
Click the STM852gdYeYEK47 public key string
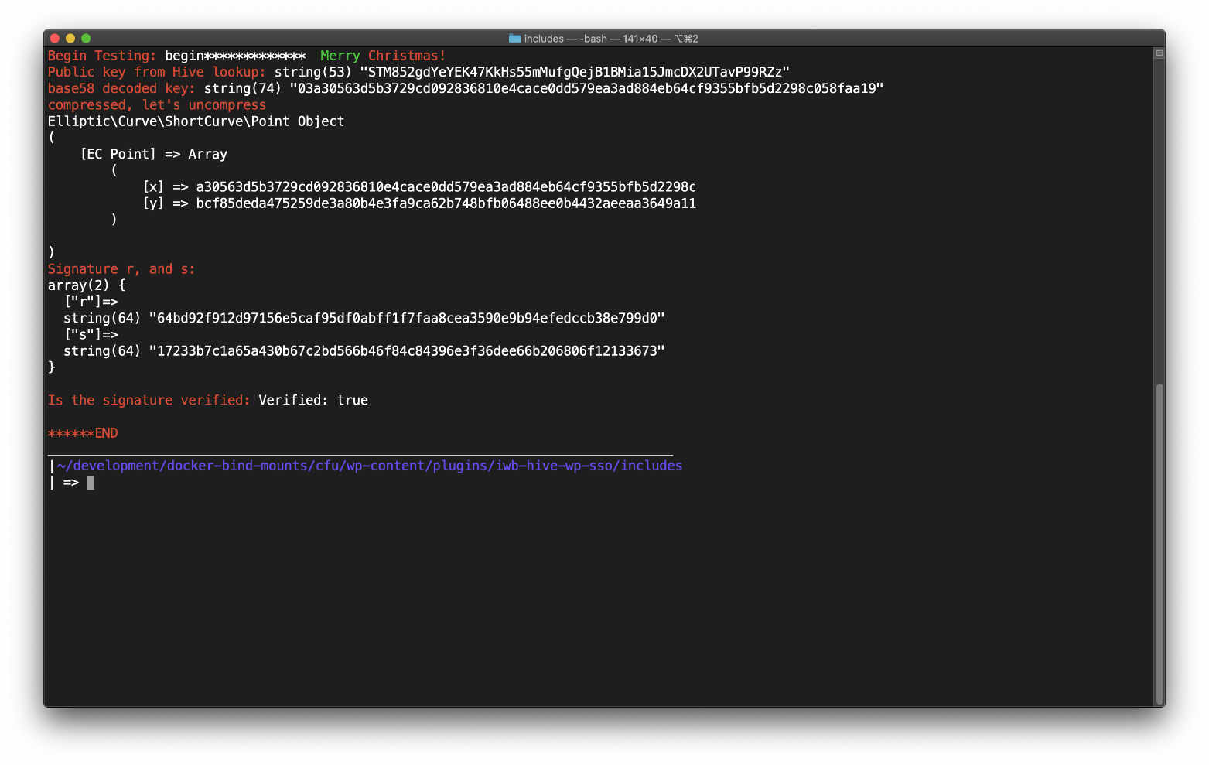[x=575, y=72]
